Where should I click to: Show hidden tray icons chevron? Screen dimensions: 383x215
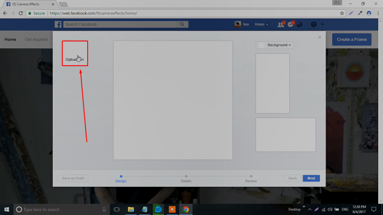[x=309, y=209]
